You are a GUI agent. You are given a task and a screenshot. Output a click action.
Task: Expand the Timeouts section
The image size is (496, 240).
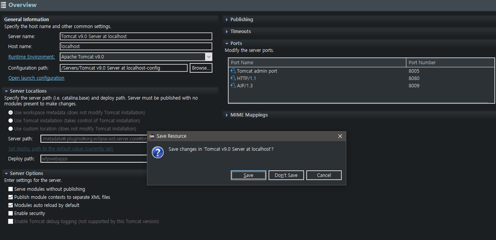[227, 32]
